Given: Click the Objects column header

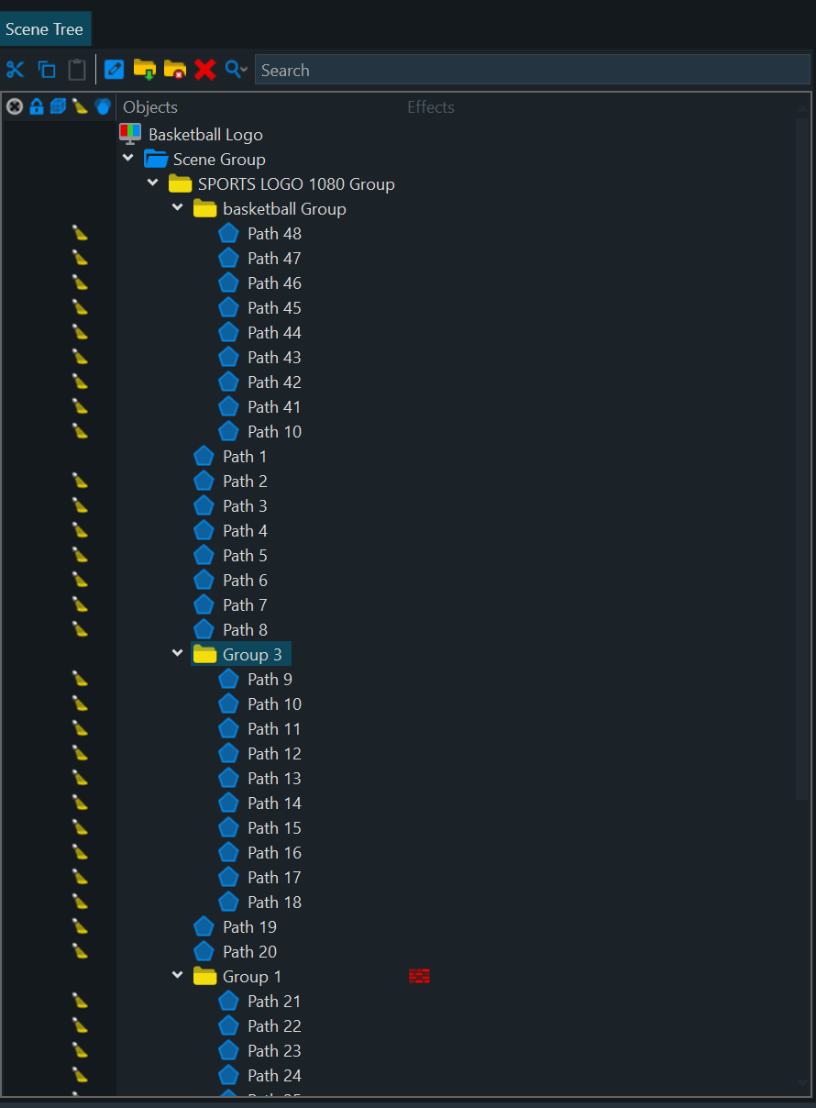Looking at the screenshot, I should click(x=150, y=107).
